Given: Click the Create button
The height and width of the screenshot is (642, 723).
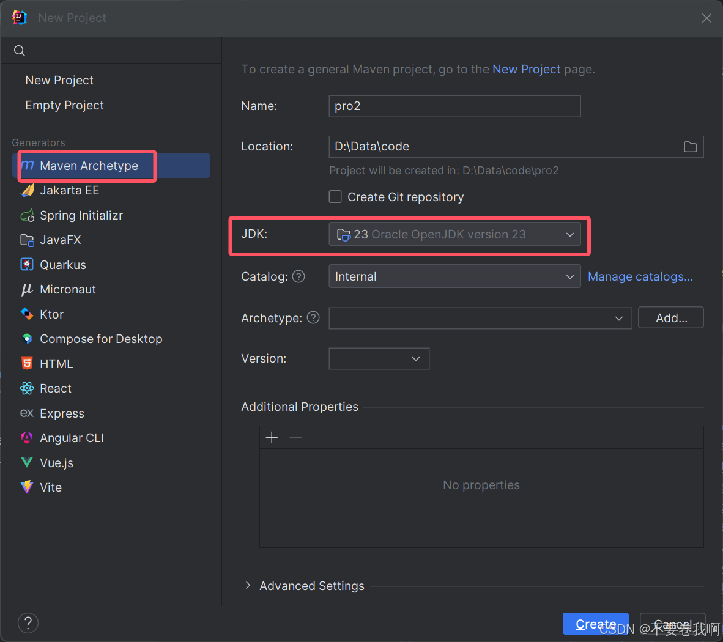Looking at the screenshot, I should [x=595, y=624].
